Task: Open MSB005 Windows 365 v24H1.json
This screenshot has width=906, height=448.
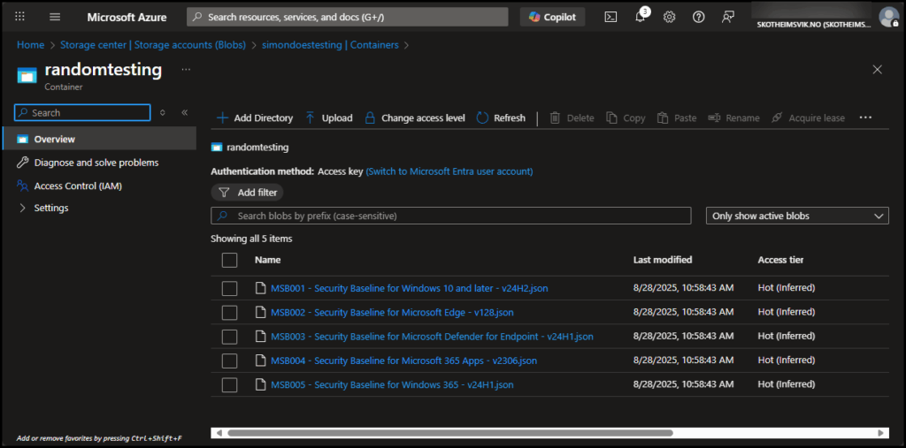Action: [x=392, y=384]
